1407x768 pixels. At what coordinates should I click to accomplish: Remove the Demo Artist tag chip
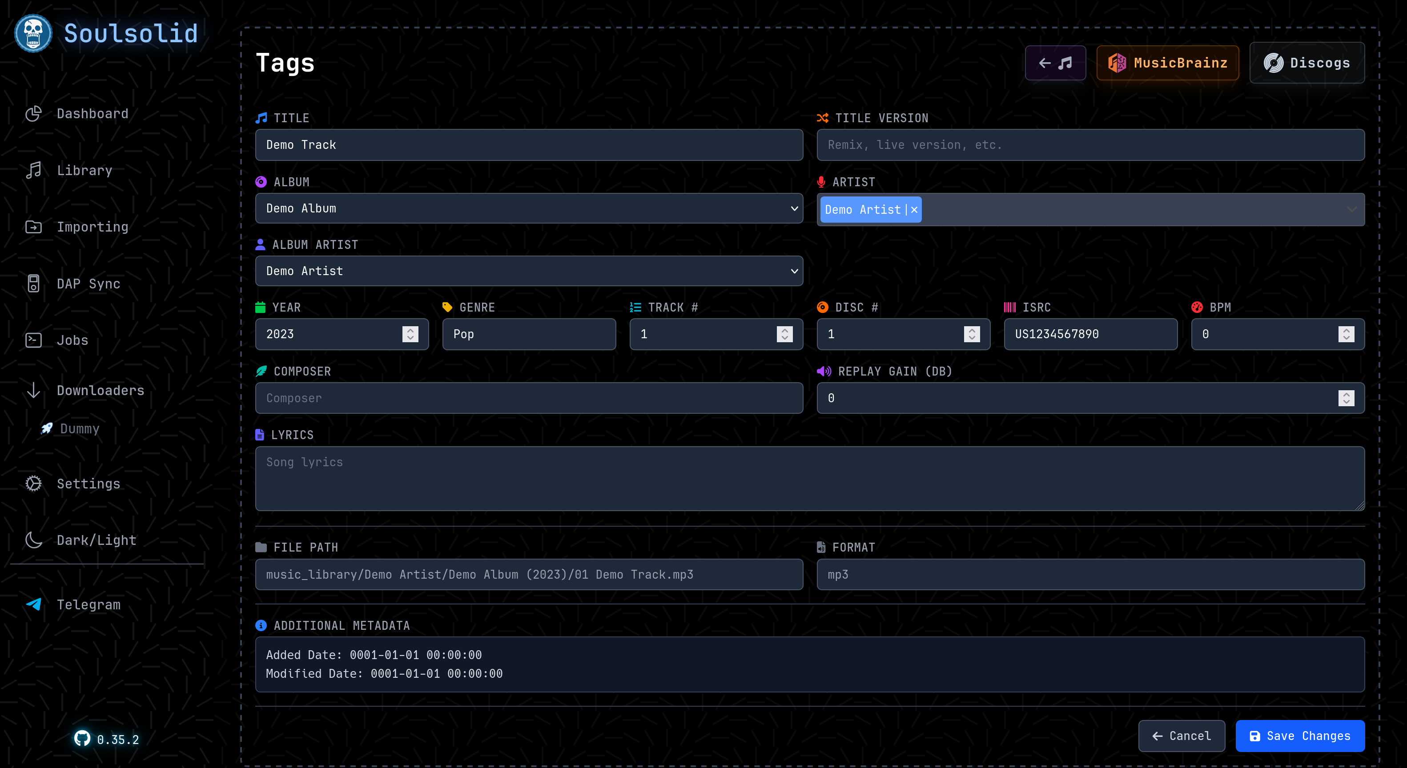(913, 209)
